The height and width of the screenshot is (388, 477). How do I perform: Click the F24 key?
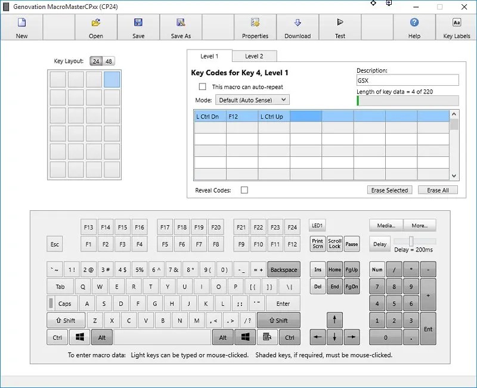coord(292,227)
